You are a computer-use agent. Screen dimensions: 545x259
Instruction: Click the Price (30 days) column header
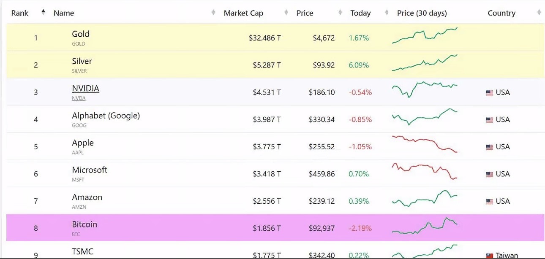coord(422,13)
